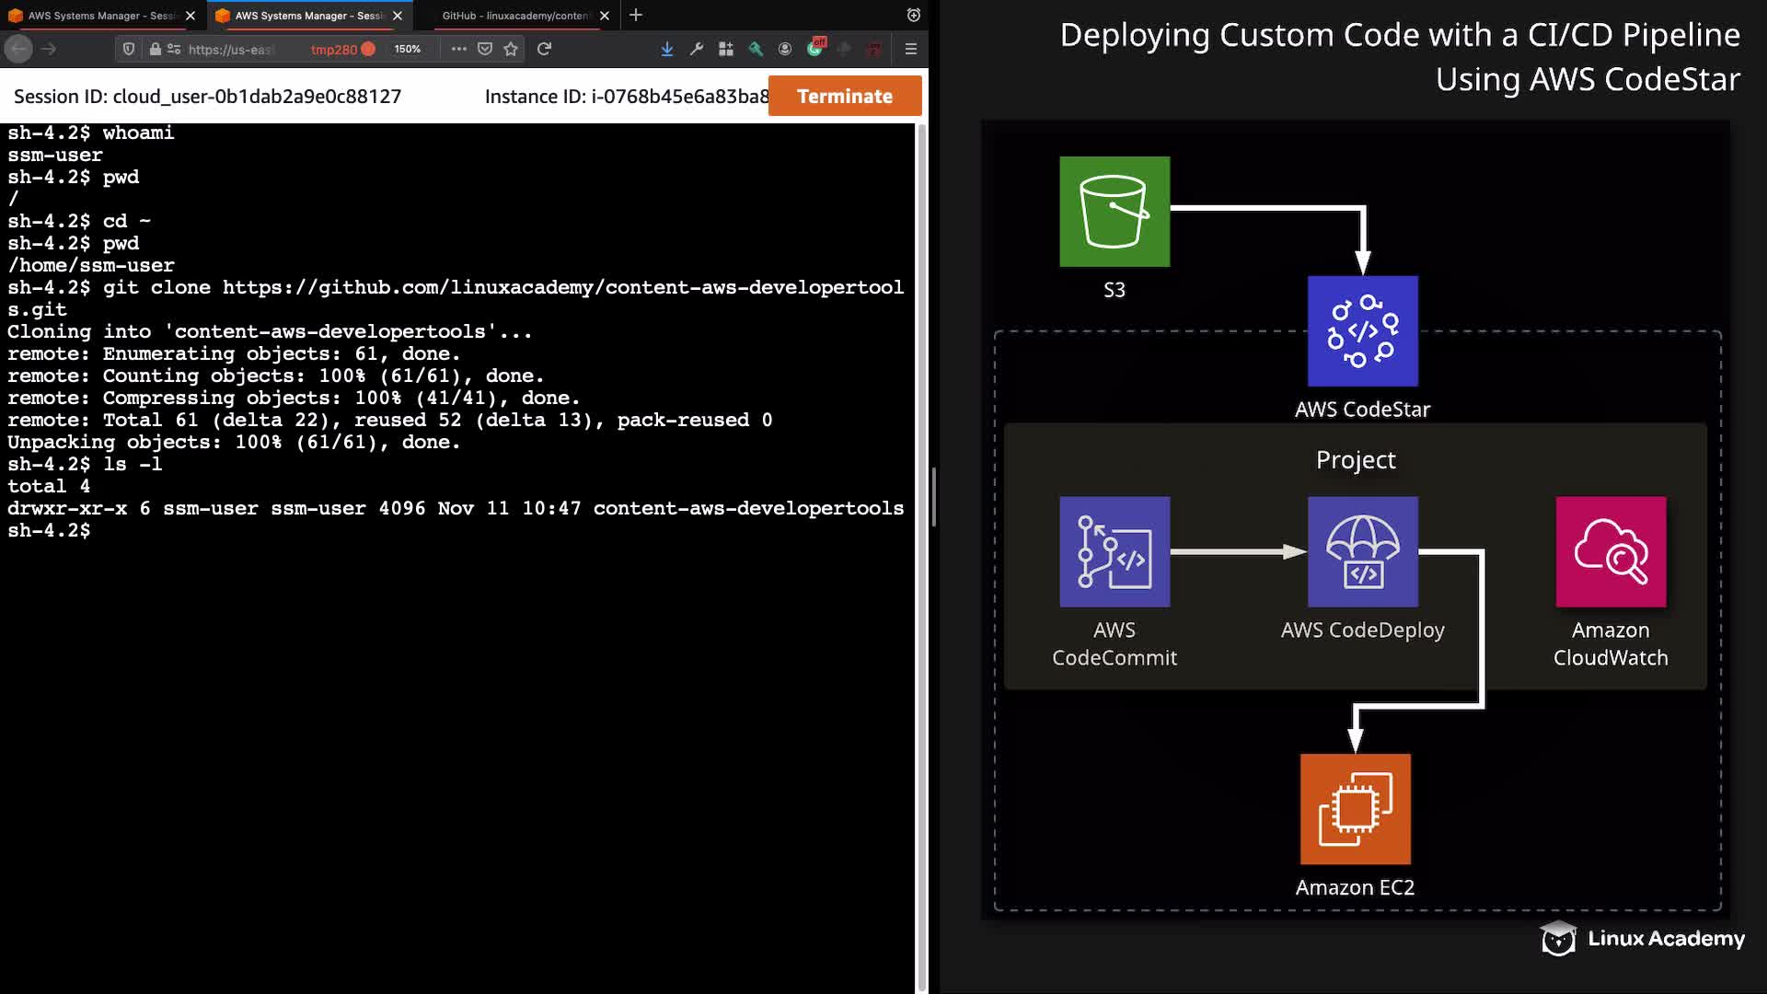The width and height of the screenshot is (1767, 994).
Task: Click the terminal vertical scrollbar
Action: click(x=921, y=552)
